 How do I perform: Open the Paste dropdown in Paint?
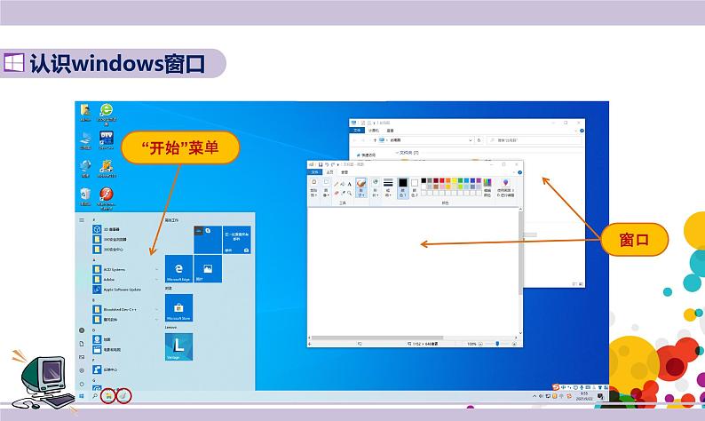coord(313,187)
